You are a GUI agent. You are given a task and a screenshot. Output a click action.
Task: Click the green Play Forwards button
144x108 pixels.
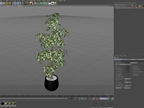point(82,99)
